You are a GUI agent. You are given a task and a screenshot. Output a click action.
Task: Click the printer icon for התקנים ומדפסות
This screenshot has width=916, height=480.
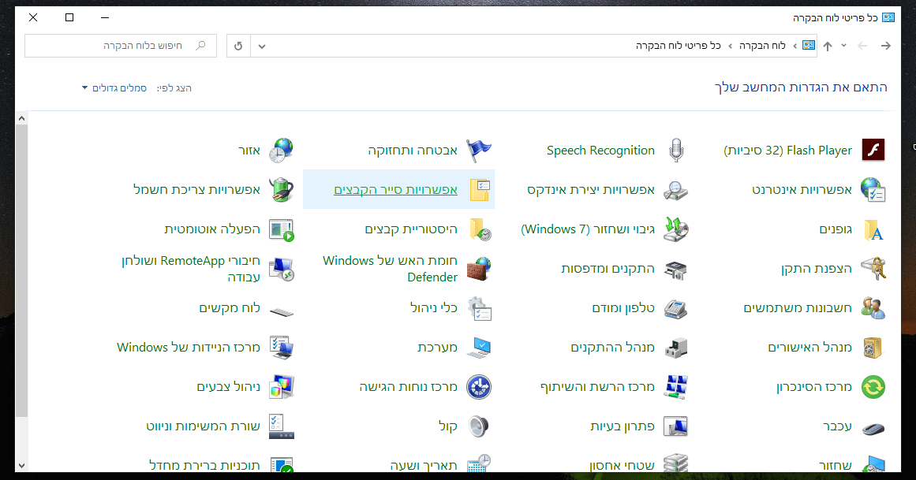pos(676,270)
